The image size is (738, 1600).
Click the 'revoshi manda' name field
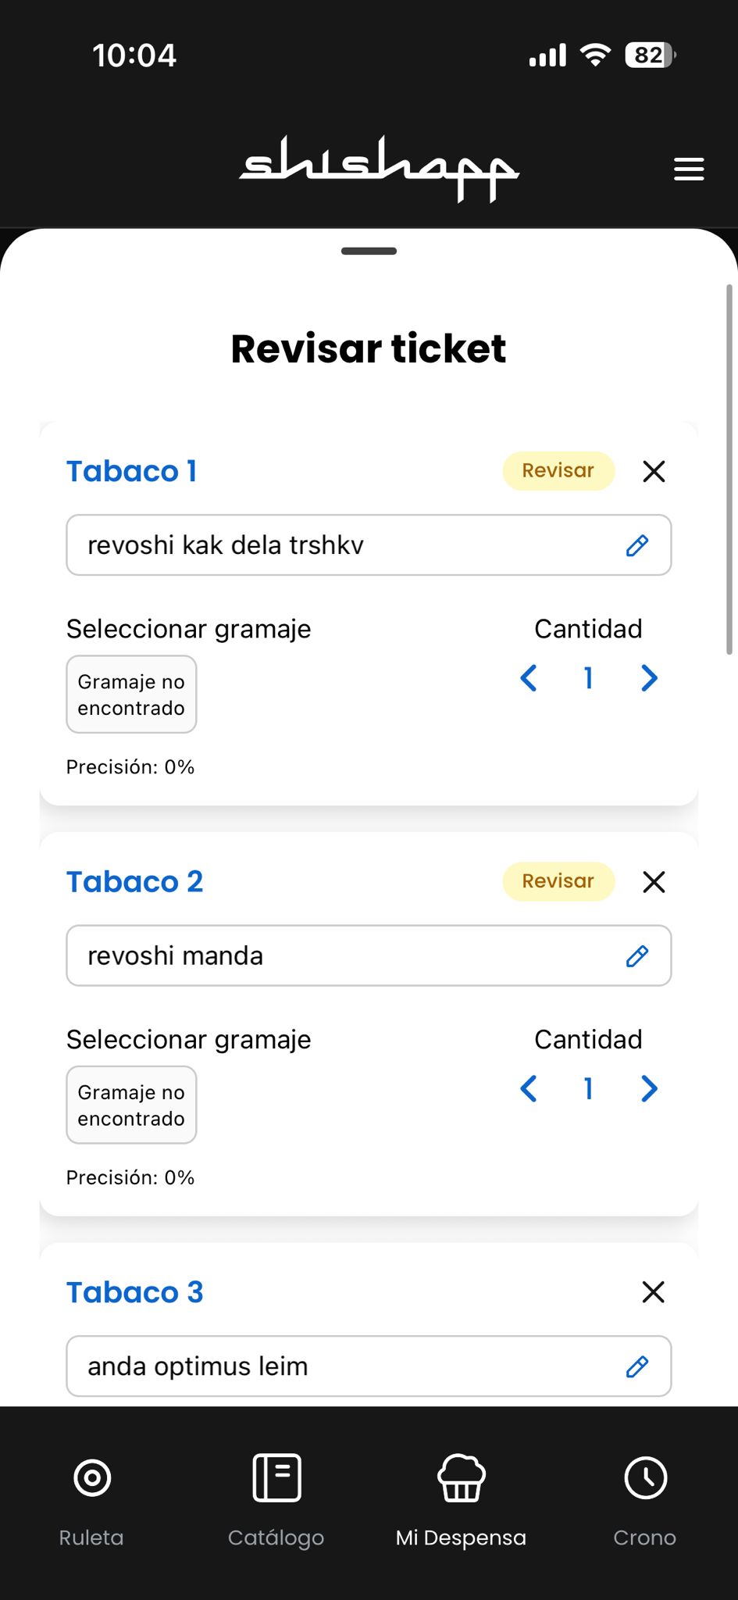[x=344, y=956]
